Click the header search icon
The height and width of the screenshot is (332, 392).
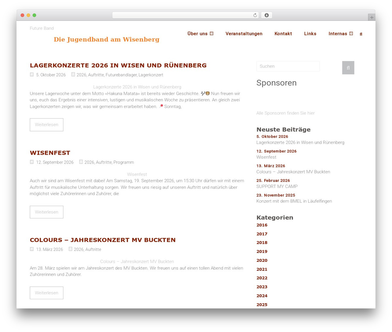[361, 34]
